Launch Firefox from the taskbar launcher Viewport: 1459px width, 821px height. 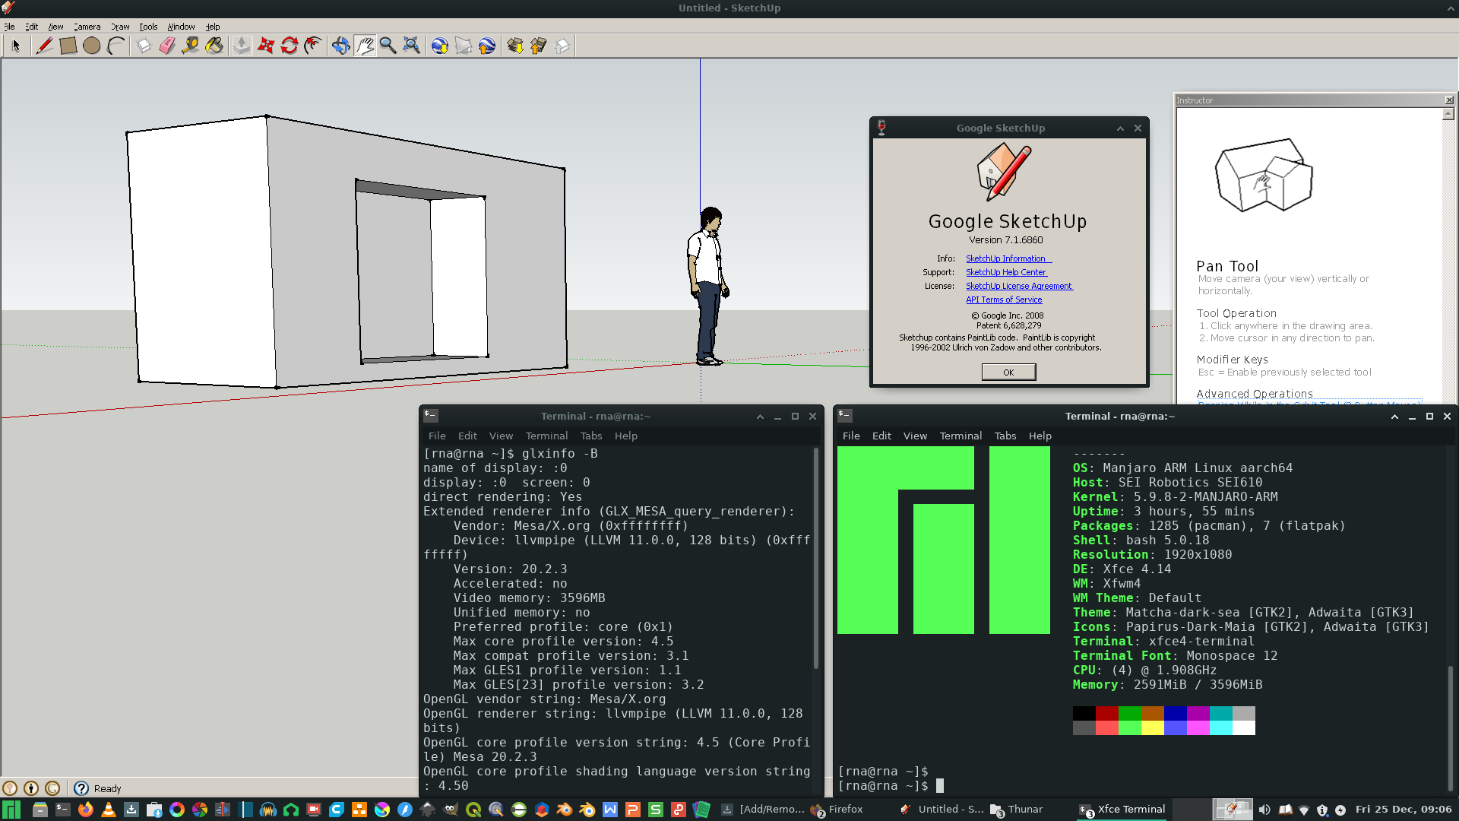86,810
